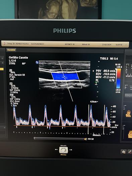The image size is (132, 176).
Task: Click the Inv label on the Doppler scale
Action: [116, 125]
